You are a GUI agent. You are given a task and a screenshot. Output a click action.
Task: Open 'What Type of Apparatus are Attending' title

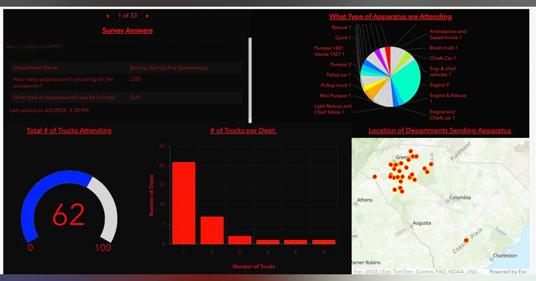(x=390, y=17)
